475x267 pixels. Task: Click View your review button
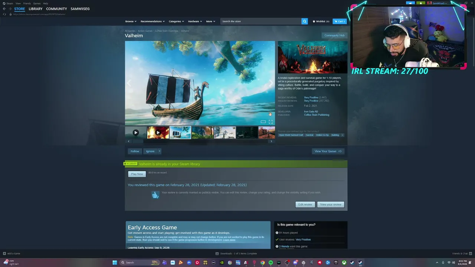pos(331,204)
